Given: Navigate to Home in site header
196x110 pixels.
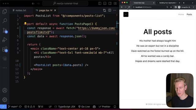Looking at the screenshot, I should click(181, 14).
